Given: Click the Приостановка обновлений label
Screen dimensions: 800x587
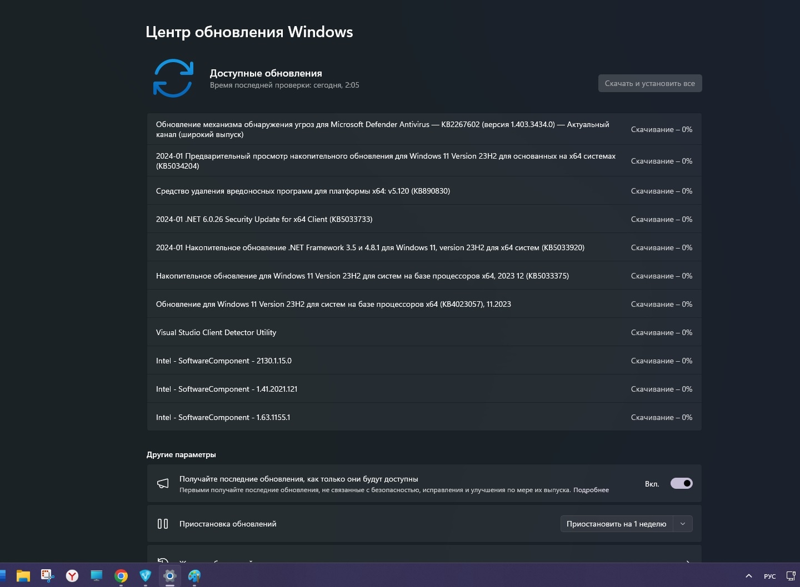Looking at the screenshot, I should 228,524.
